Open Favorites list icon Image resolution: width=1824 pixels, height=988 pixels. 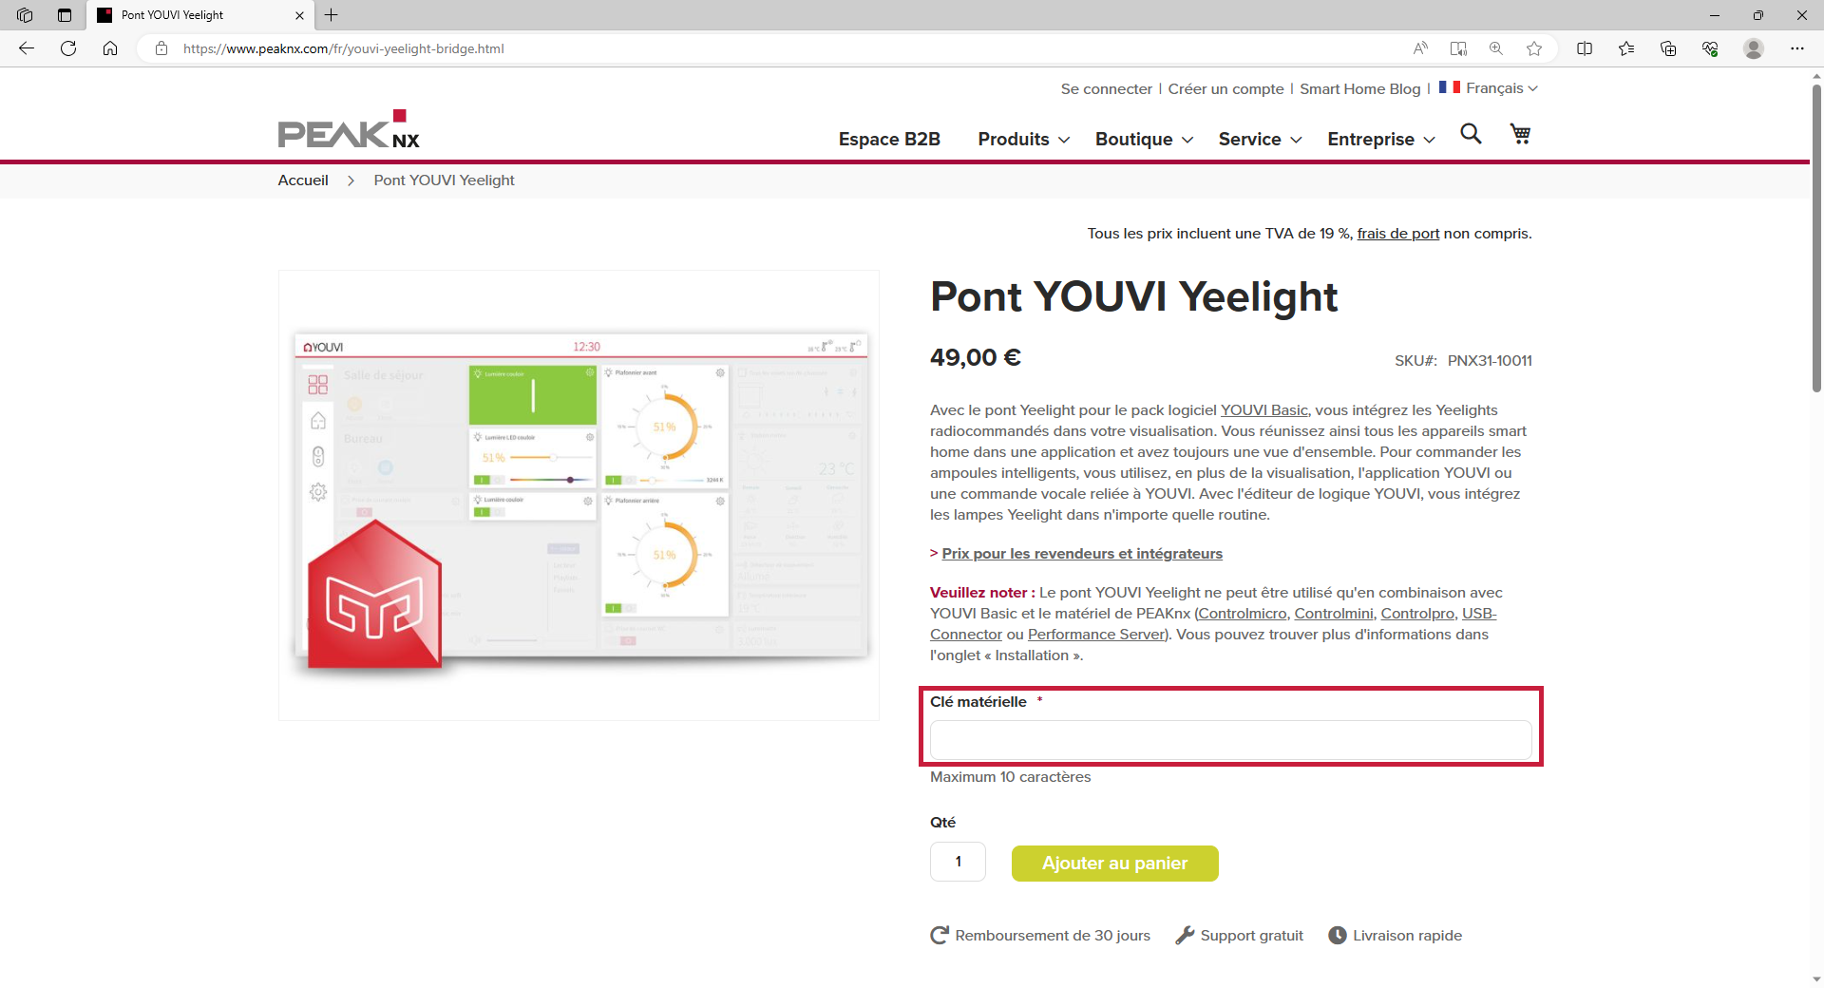tap(1626, 48)
